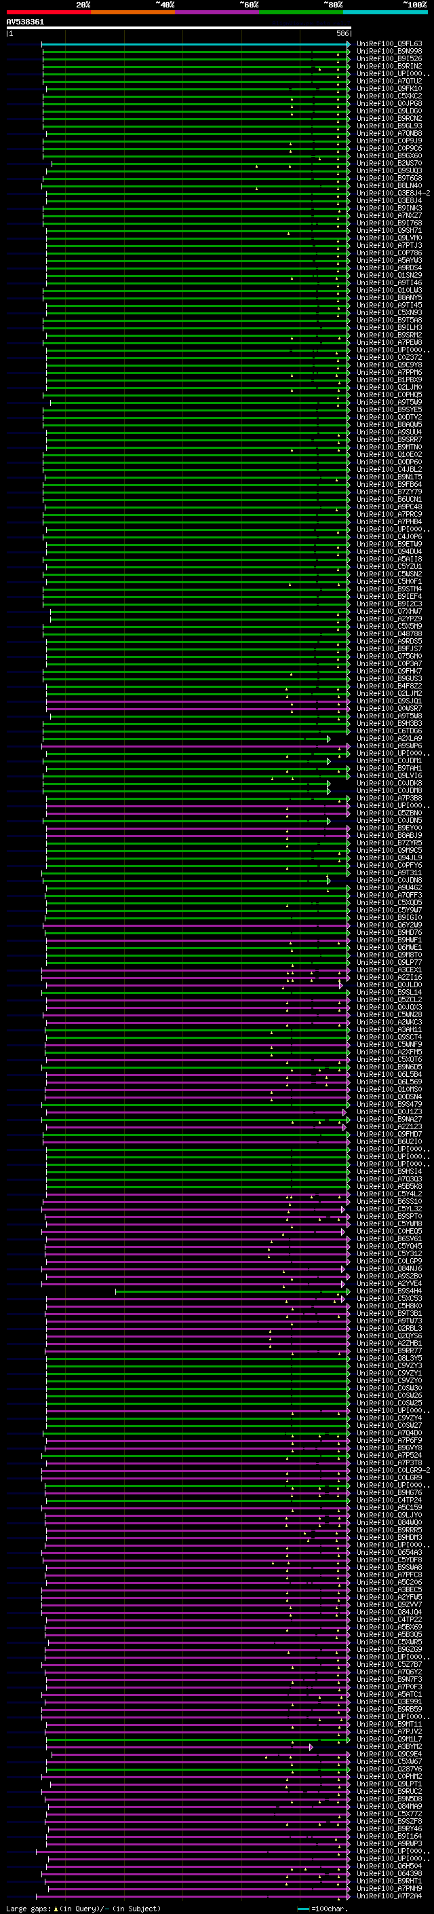Screen dimensions: 434x1914
Task: Click hit label UniRef100_C0JDM1
Action: [x=389, y=761]
